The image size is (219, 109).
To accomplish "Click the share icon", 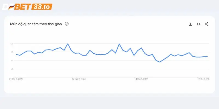I will click(206, 24).
